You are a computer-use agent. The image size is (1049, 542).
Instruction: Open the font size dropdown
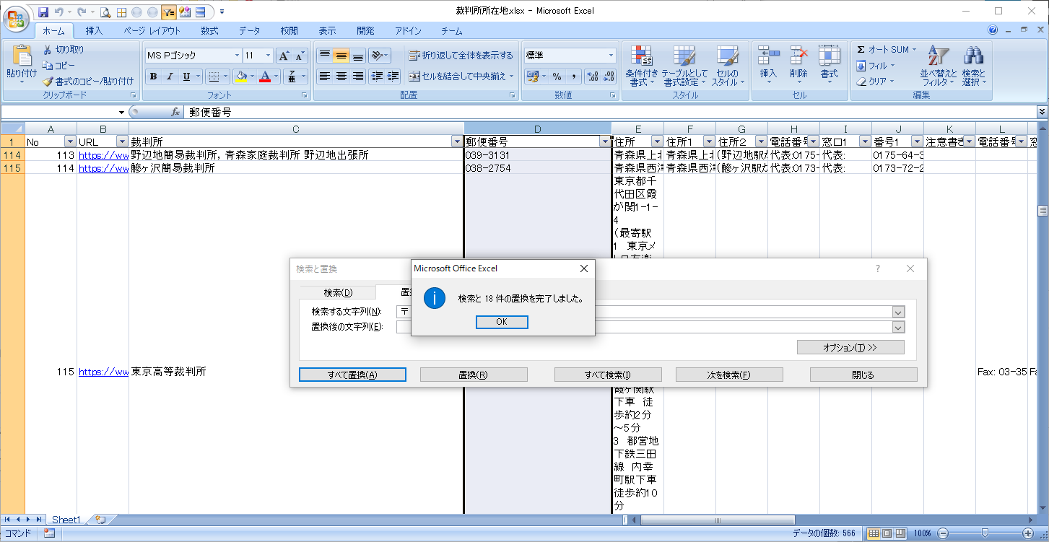[269, 56]
